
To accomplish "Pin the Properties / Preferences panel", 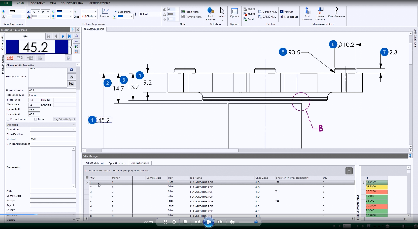I will (73, 30).
